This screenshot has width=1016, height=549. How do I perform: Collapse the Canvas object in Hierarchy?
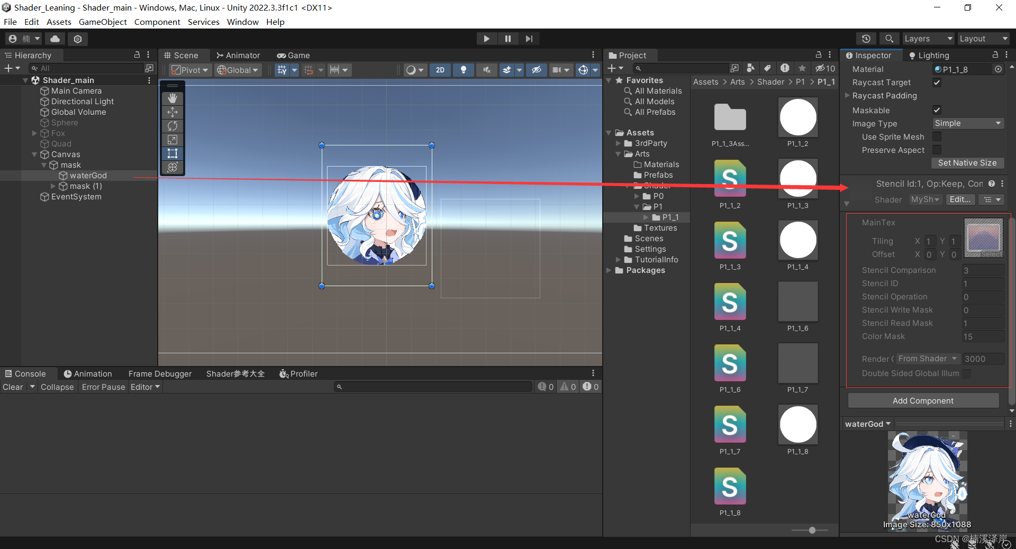click(35, 154)
